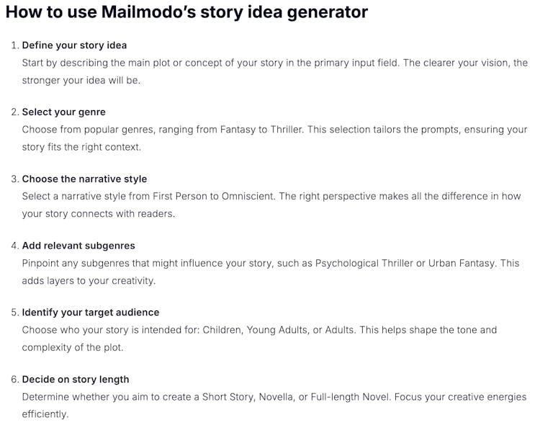This screenshot has width=540, height=425.
Task: Select the "Identify your target audience" step title
Action: [x=91, y=313]
